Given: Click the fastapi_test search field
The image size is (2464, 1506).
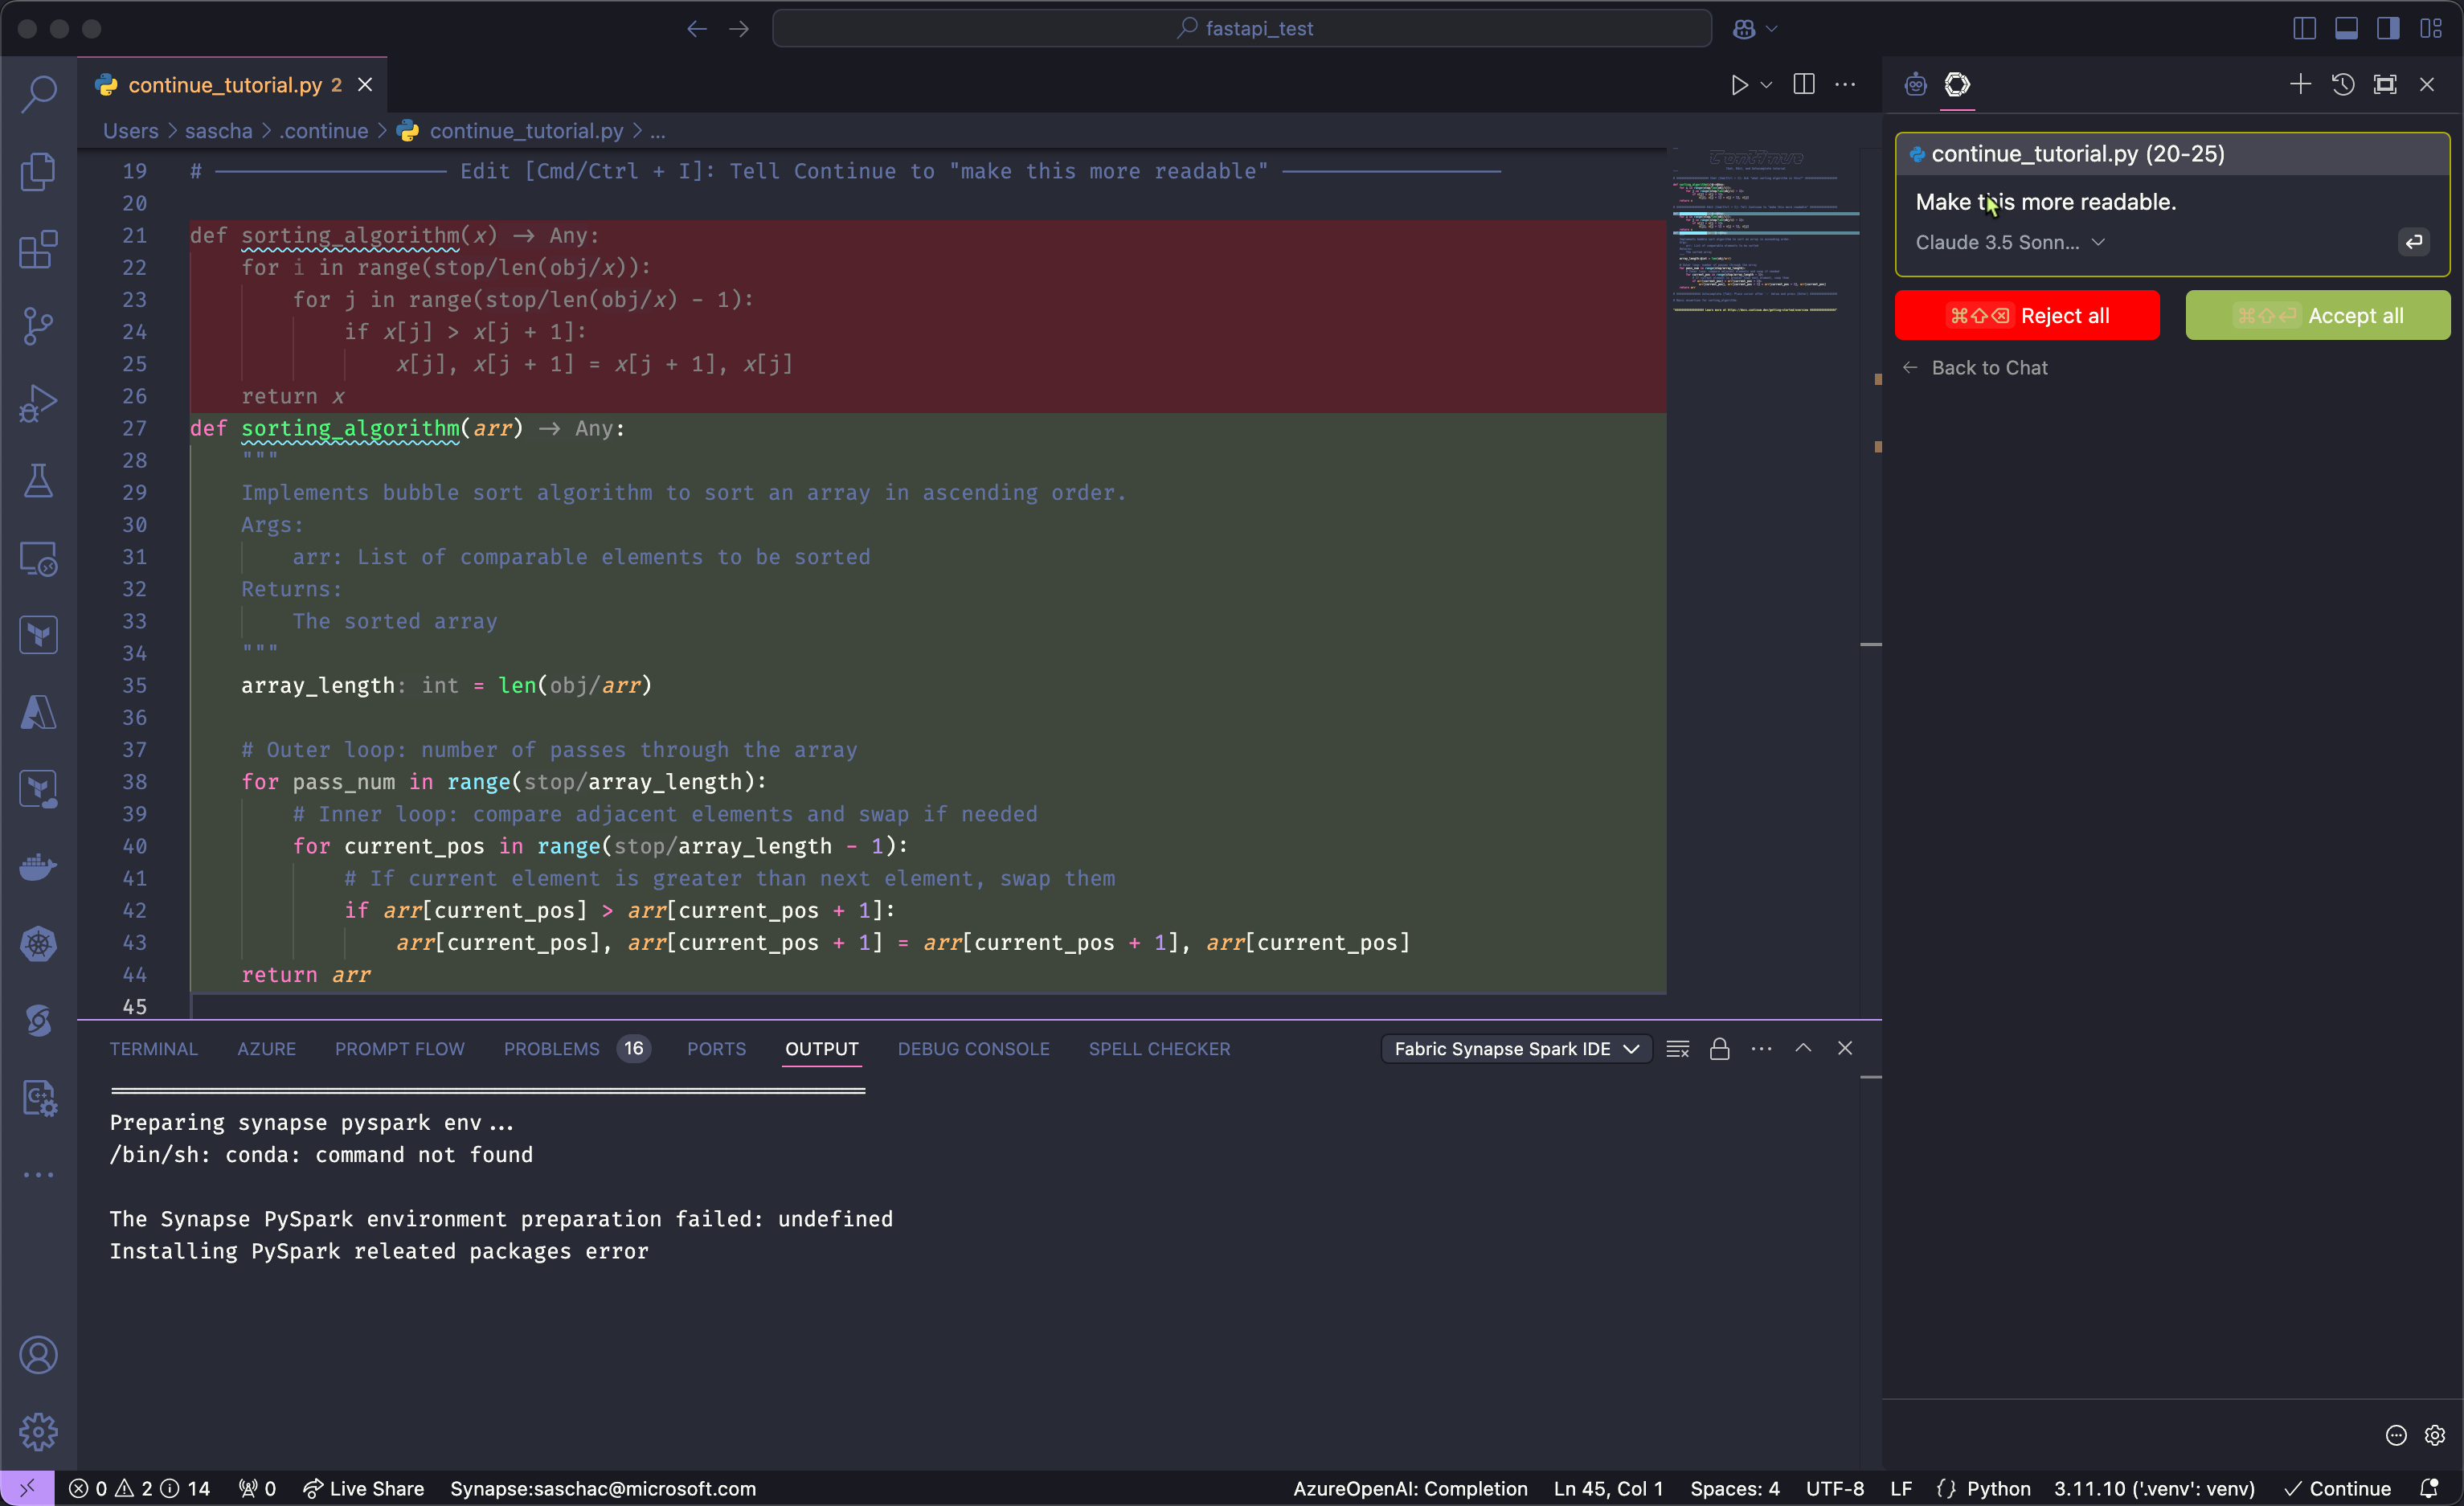Looking at the screenshot, I should [1243, 27].
